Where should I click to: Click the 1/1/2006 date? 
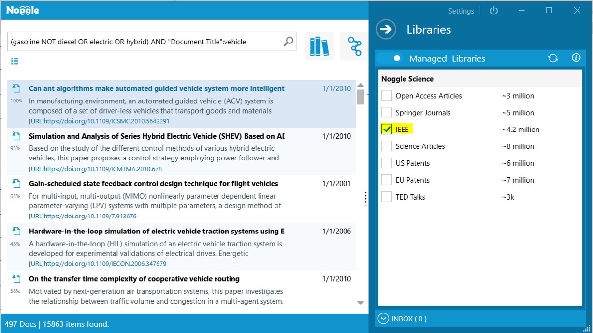tap(336, 231)
